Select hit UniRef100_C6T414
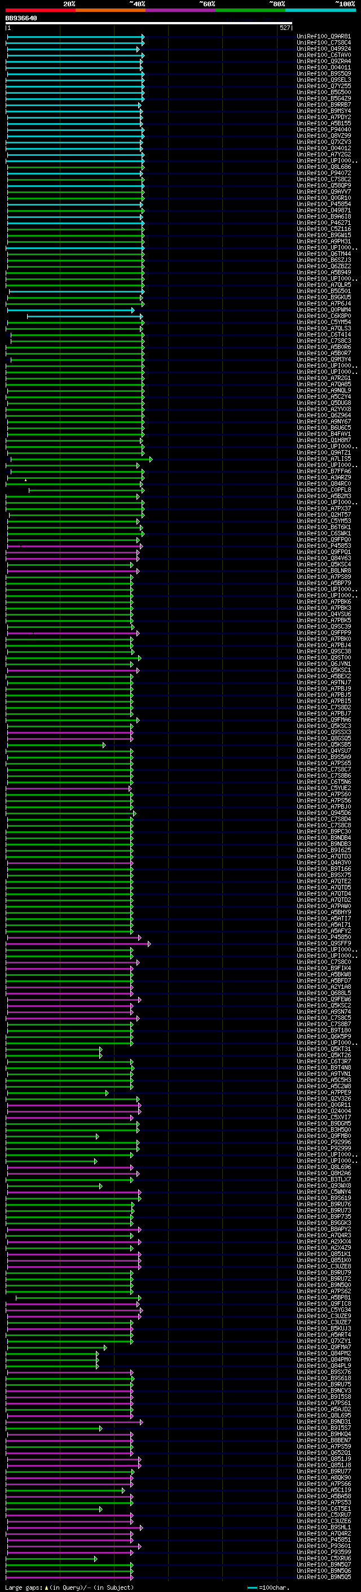The width and height of the screenshot is (361, 1592). (x=324, y=335)
